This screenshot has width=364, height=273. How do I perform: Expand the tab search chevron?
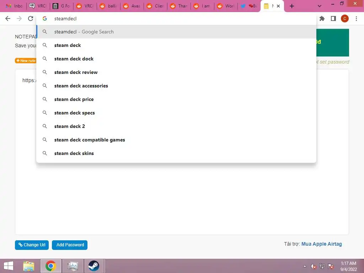[x=320, y=6]
